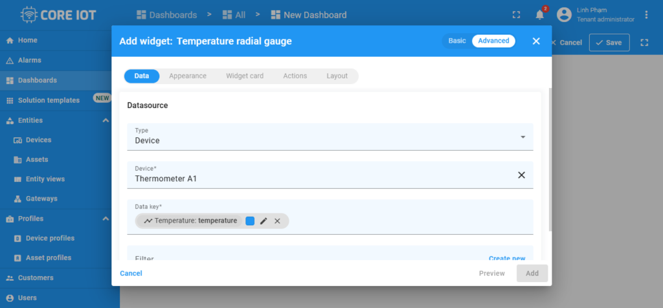This screenshot has height=308, width=663.
Task: Select Advanced mode toggle
Action: pos(493,41)
